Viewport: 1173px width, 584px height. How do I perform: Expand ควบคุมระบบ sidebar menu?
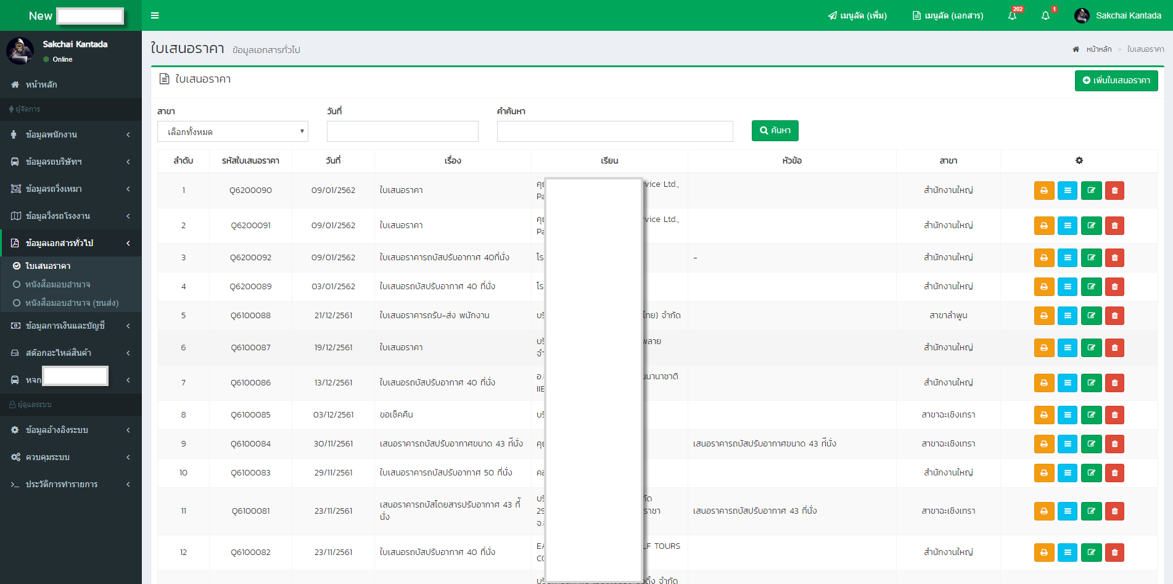coord(71,457)
